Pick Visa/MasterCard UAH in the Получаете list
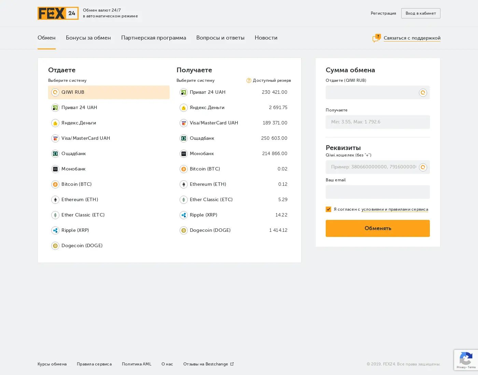The height and width of the screenshot is (375, 478). 234,123
